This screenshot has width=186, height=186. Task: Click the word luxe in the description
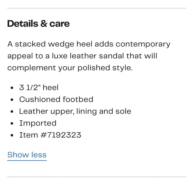click(60, 56)
